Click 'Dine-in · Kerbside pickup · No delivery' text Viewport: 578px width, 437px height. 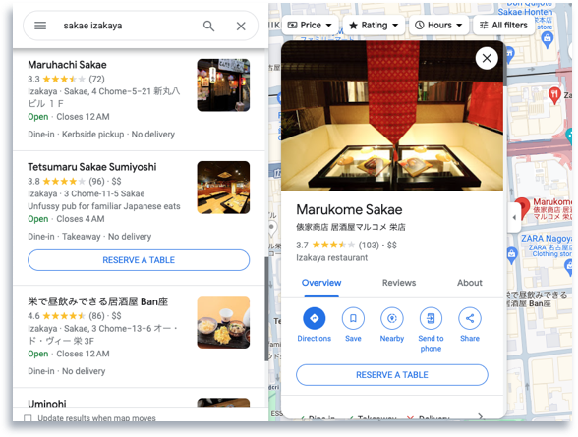pos(101,134)
